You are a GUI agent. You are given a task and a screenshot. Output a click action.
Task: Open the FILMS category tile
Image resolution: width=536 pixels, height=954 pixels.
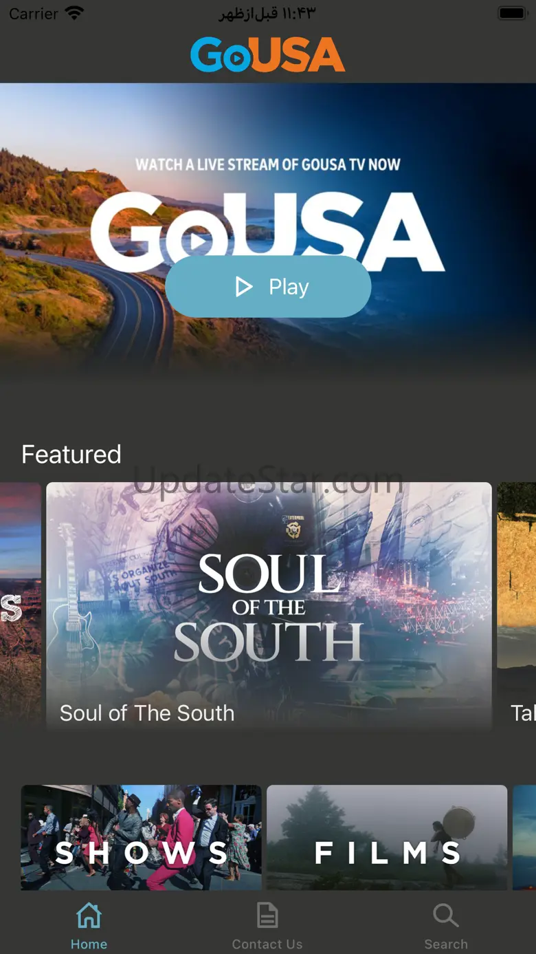click(387, 838)
